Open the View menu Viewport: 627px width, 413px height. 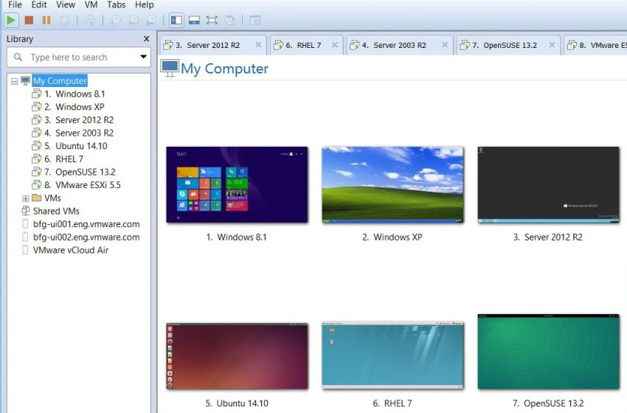[x=66, y=5]
